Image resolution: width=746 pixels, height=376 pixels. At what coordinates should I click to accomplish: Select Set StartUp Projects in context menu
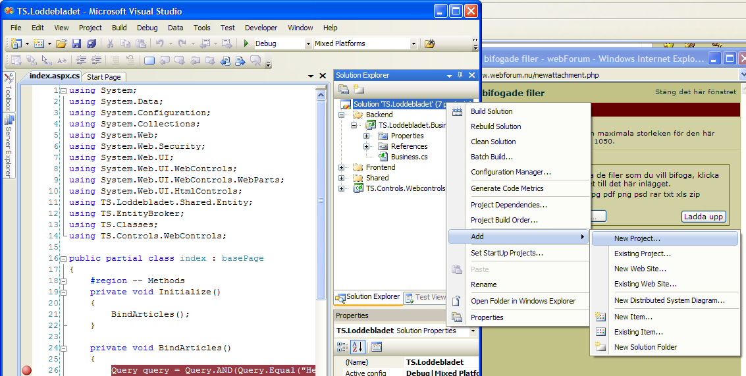click(519, 253)
